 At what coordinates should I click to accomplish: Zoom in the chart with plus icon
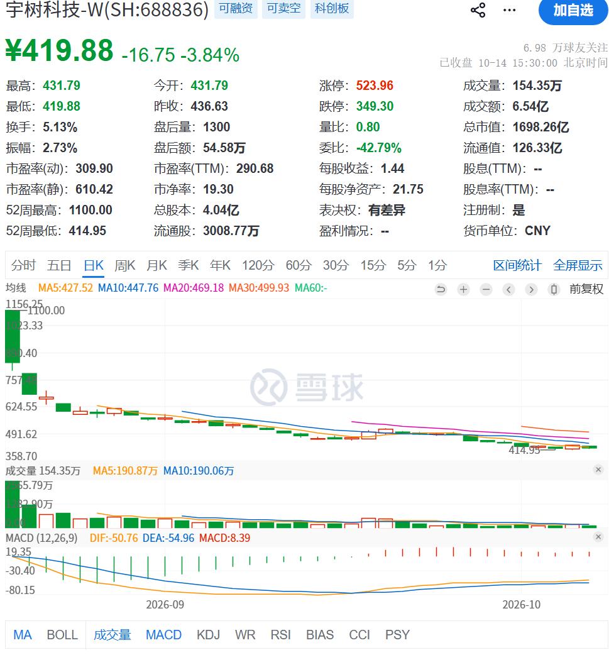[x=463, y=290]
